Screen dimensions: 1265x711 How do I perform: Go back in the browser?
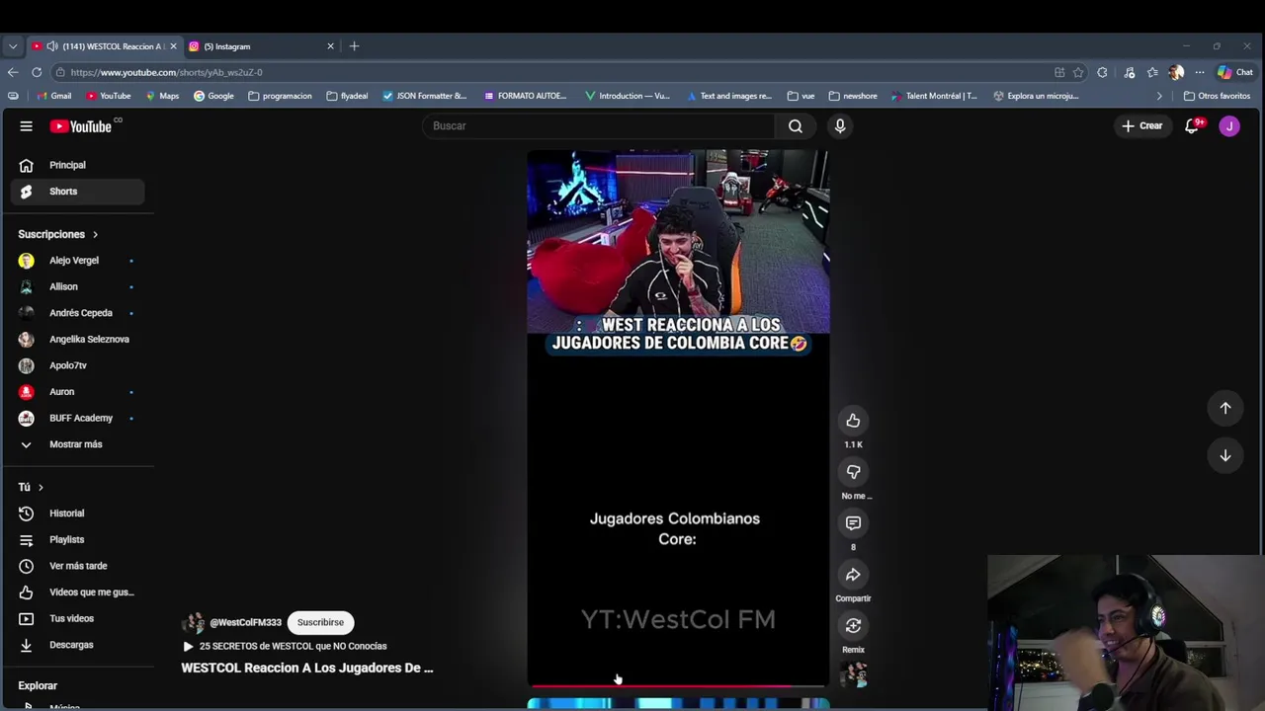(x=13, y=72)
